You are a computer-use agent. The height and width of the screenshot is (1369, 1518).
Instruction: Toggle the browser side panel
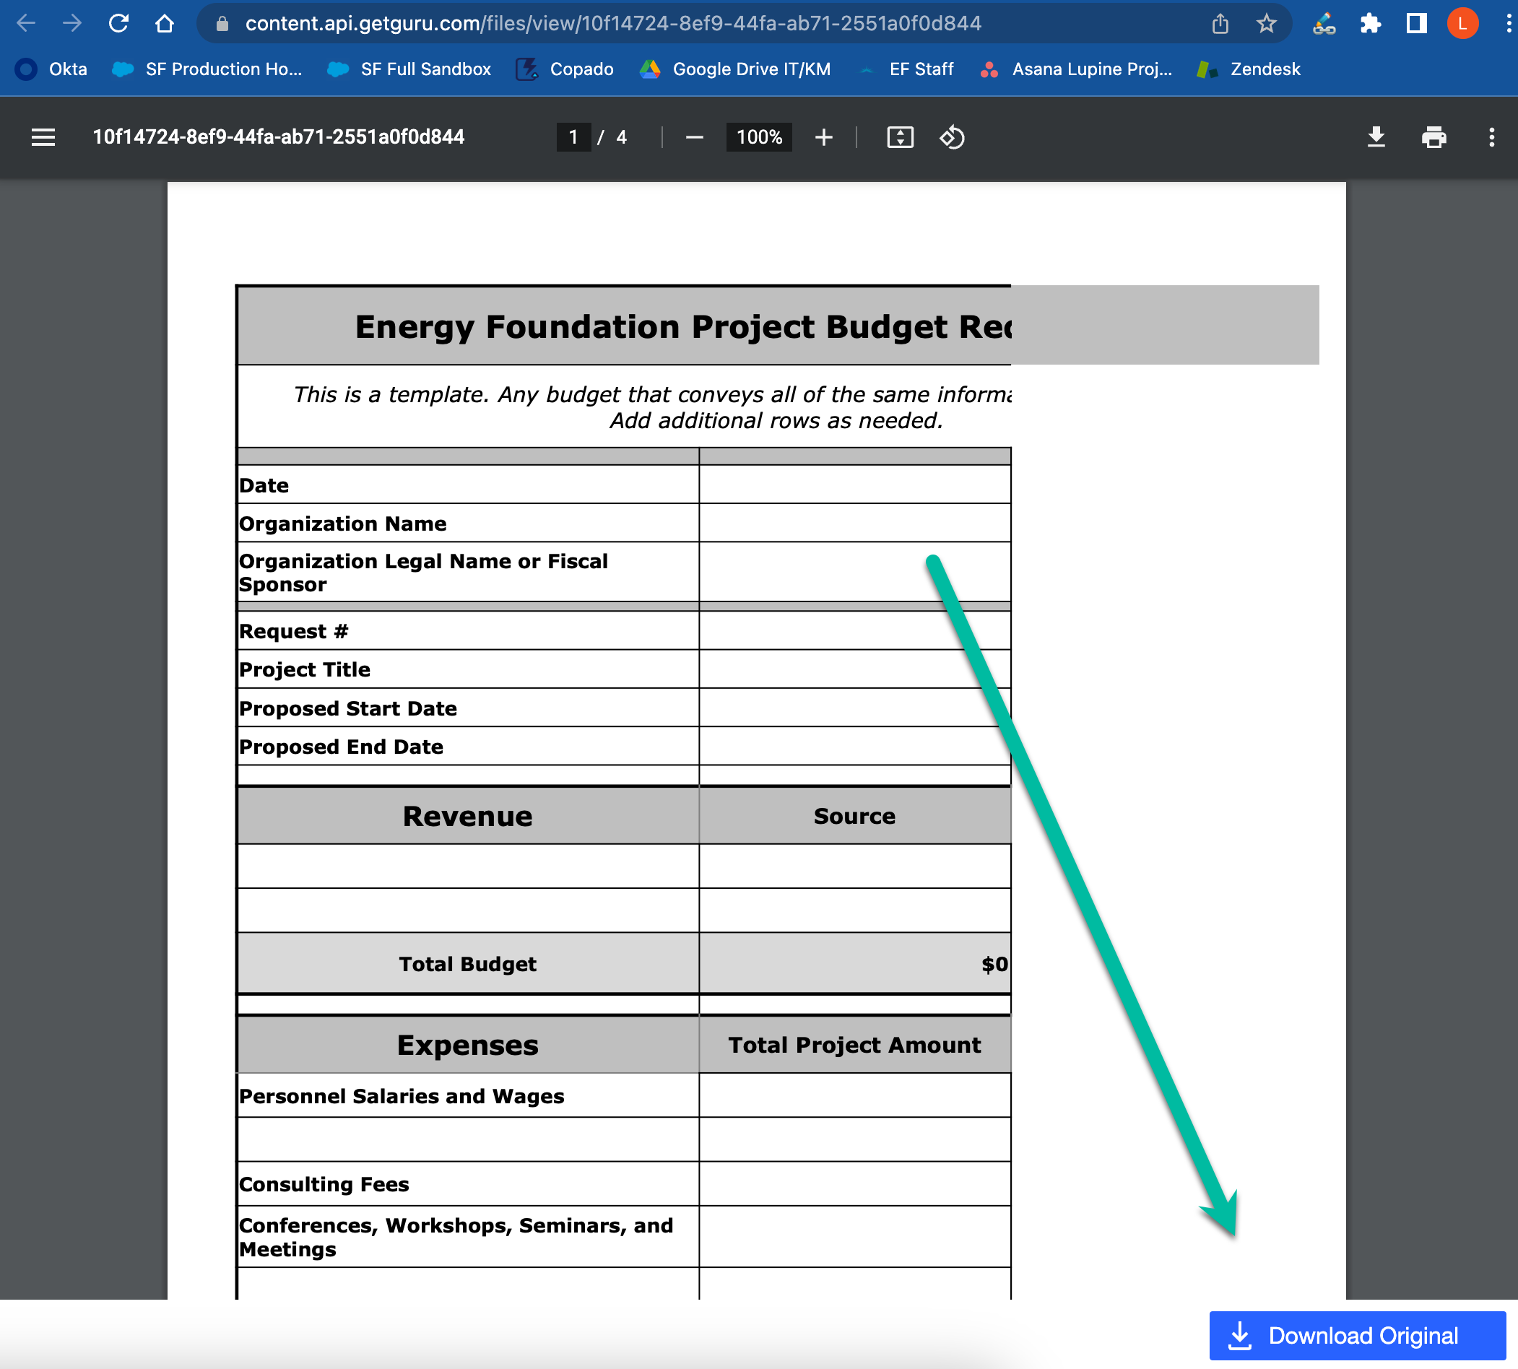(x=1416, y=23)
